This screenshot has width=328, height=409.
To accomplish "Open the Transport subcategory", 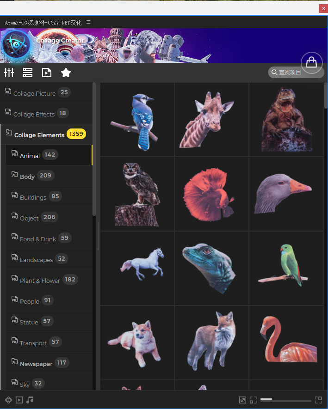I will [49, 342].
